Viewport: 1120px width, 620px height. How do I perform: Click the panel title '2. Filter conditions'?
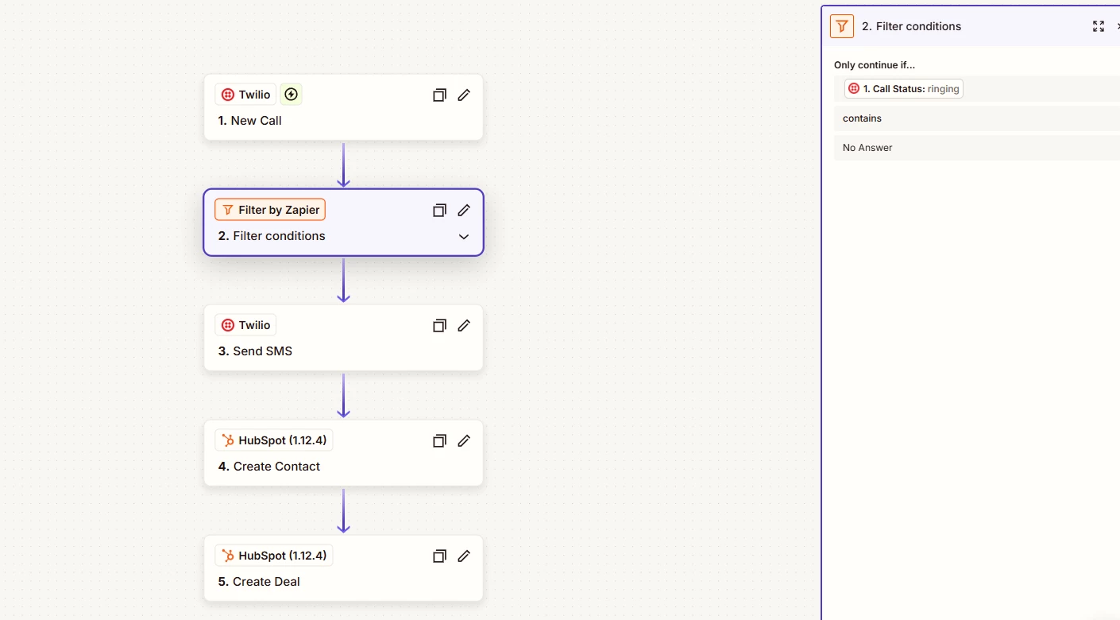[x=911, y=26]
